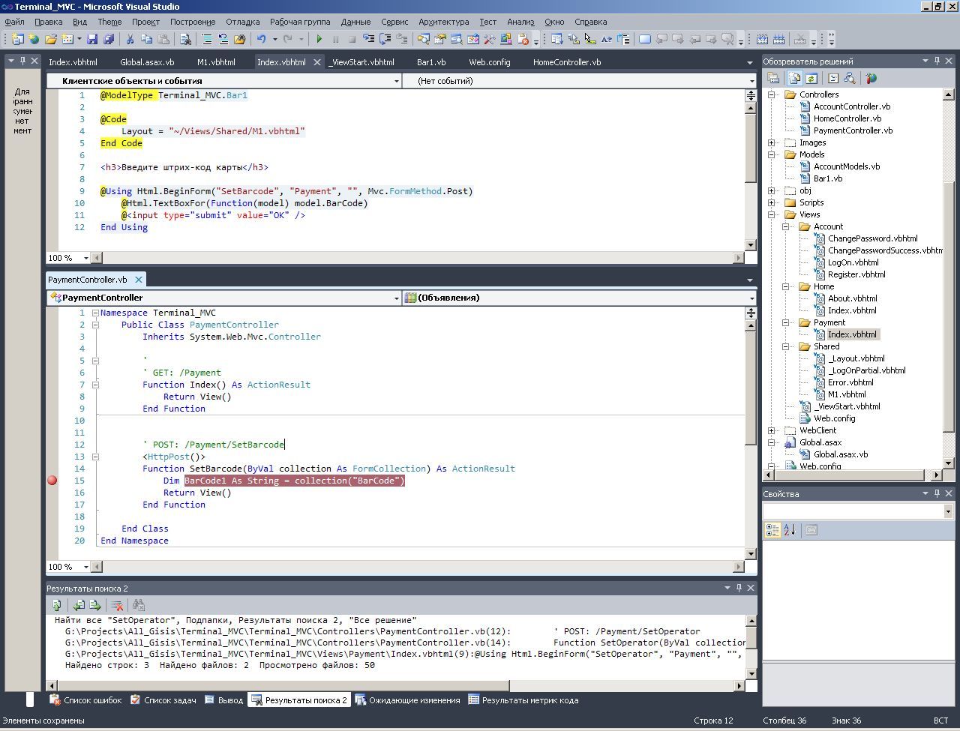Click Alphabetical sort icon in Properties panel

[789, 530]
